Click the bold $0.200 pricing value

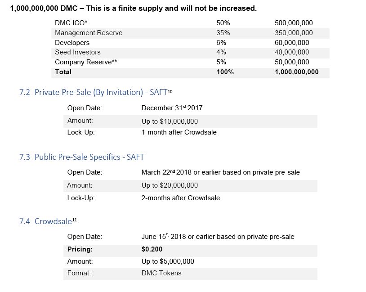[152, 249]
